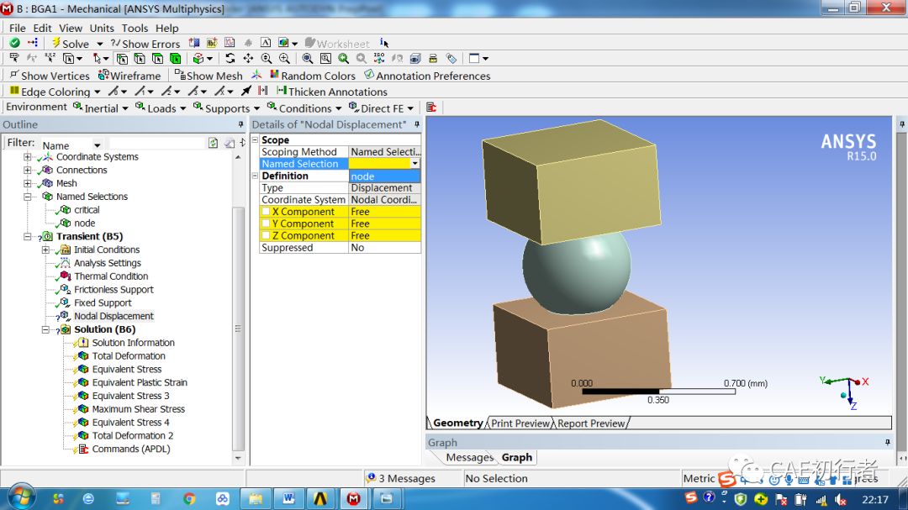Select the Rotate tool icon
Image resolution: width=908 pixels, height=510 pixels.
[229, 58]
